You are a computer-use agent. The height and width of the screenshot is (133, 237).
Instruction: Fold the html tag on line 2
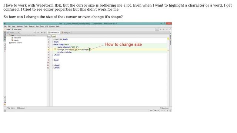click(53, 42)
